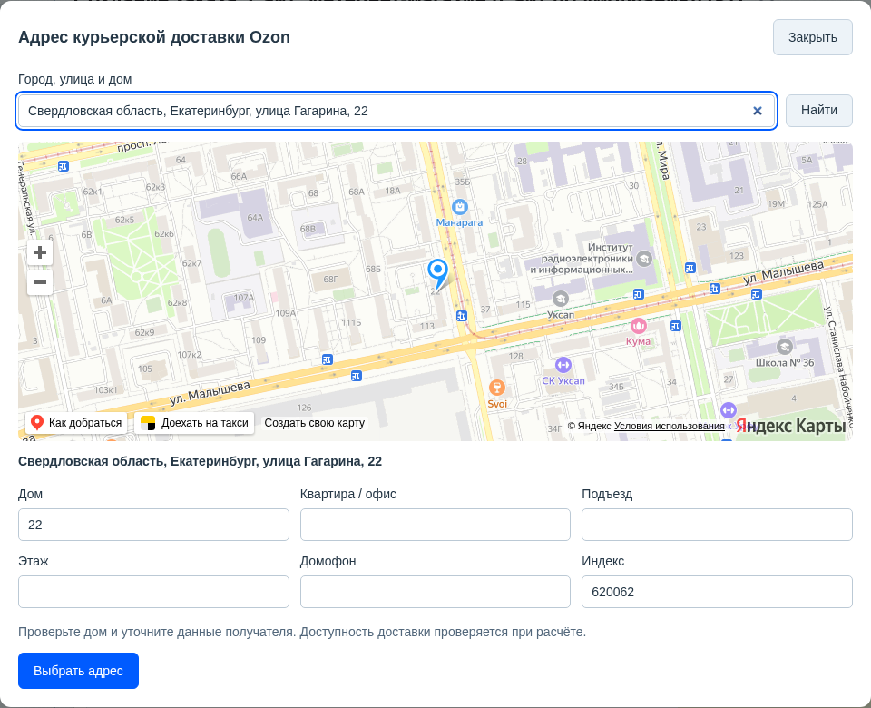Click building 68Г on the map

pyautogui.click(x=330, y=279)
